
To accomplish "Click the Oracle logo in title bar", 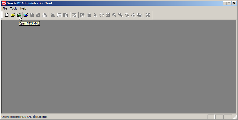I will 4,3.
